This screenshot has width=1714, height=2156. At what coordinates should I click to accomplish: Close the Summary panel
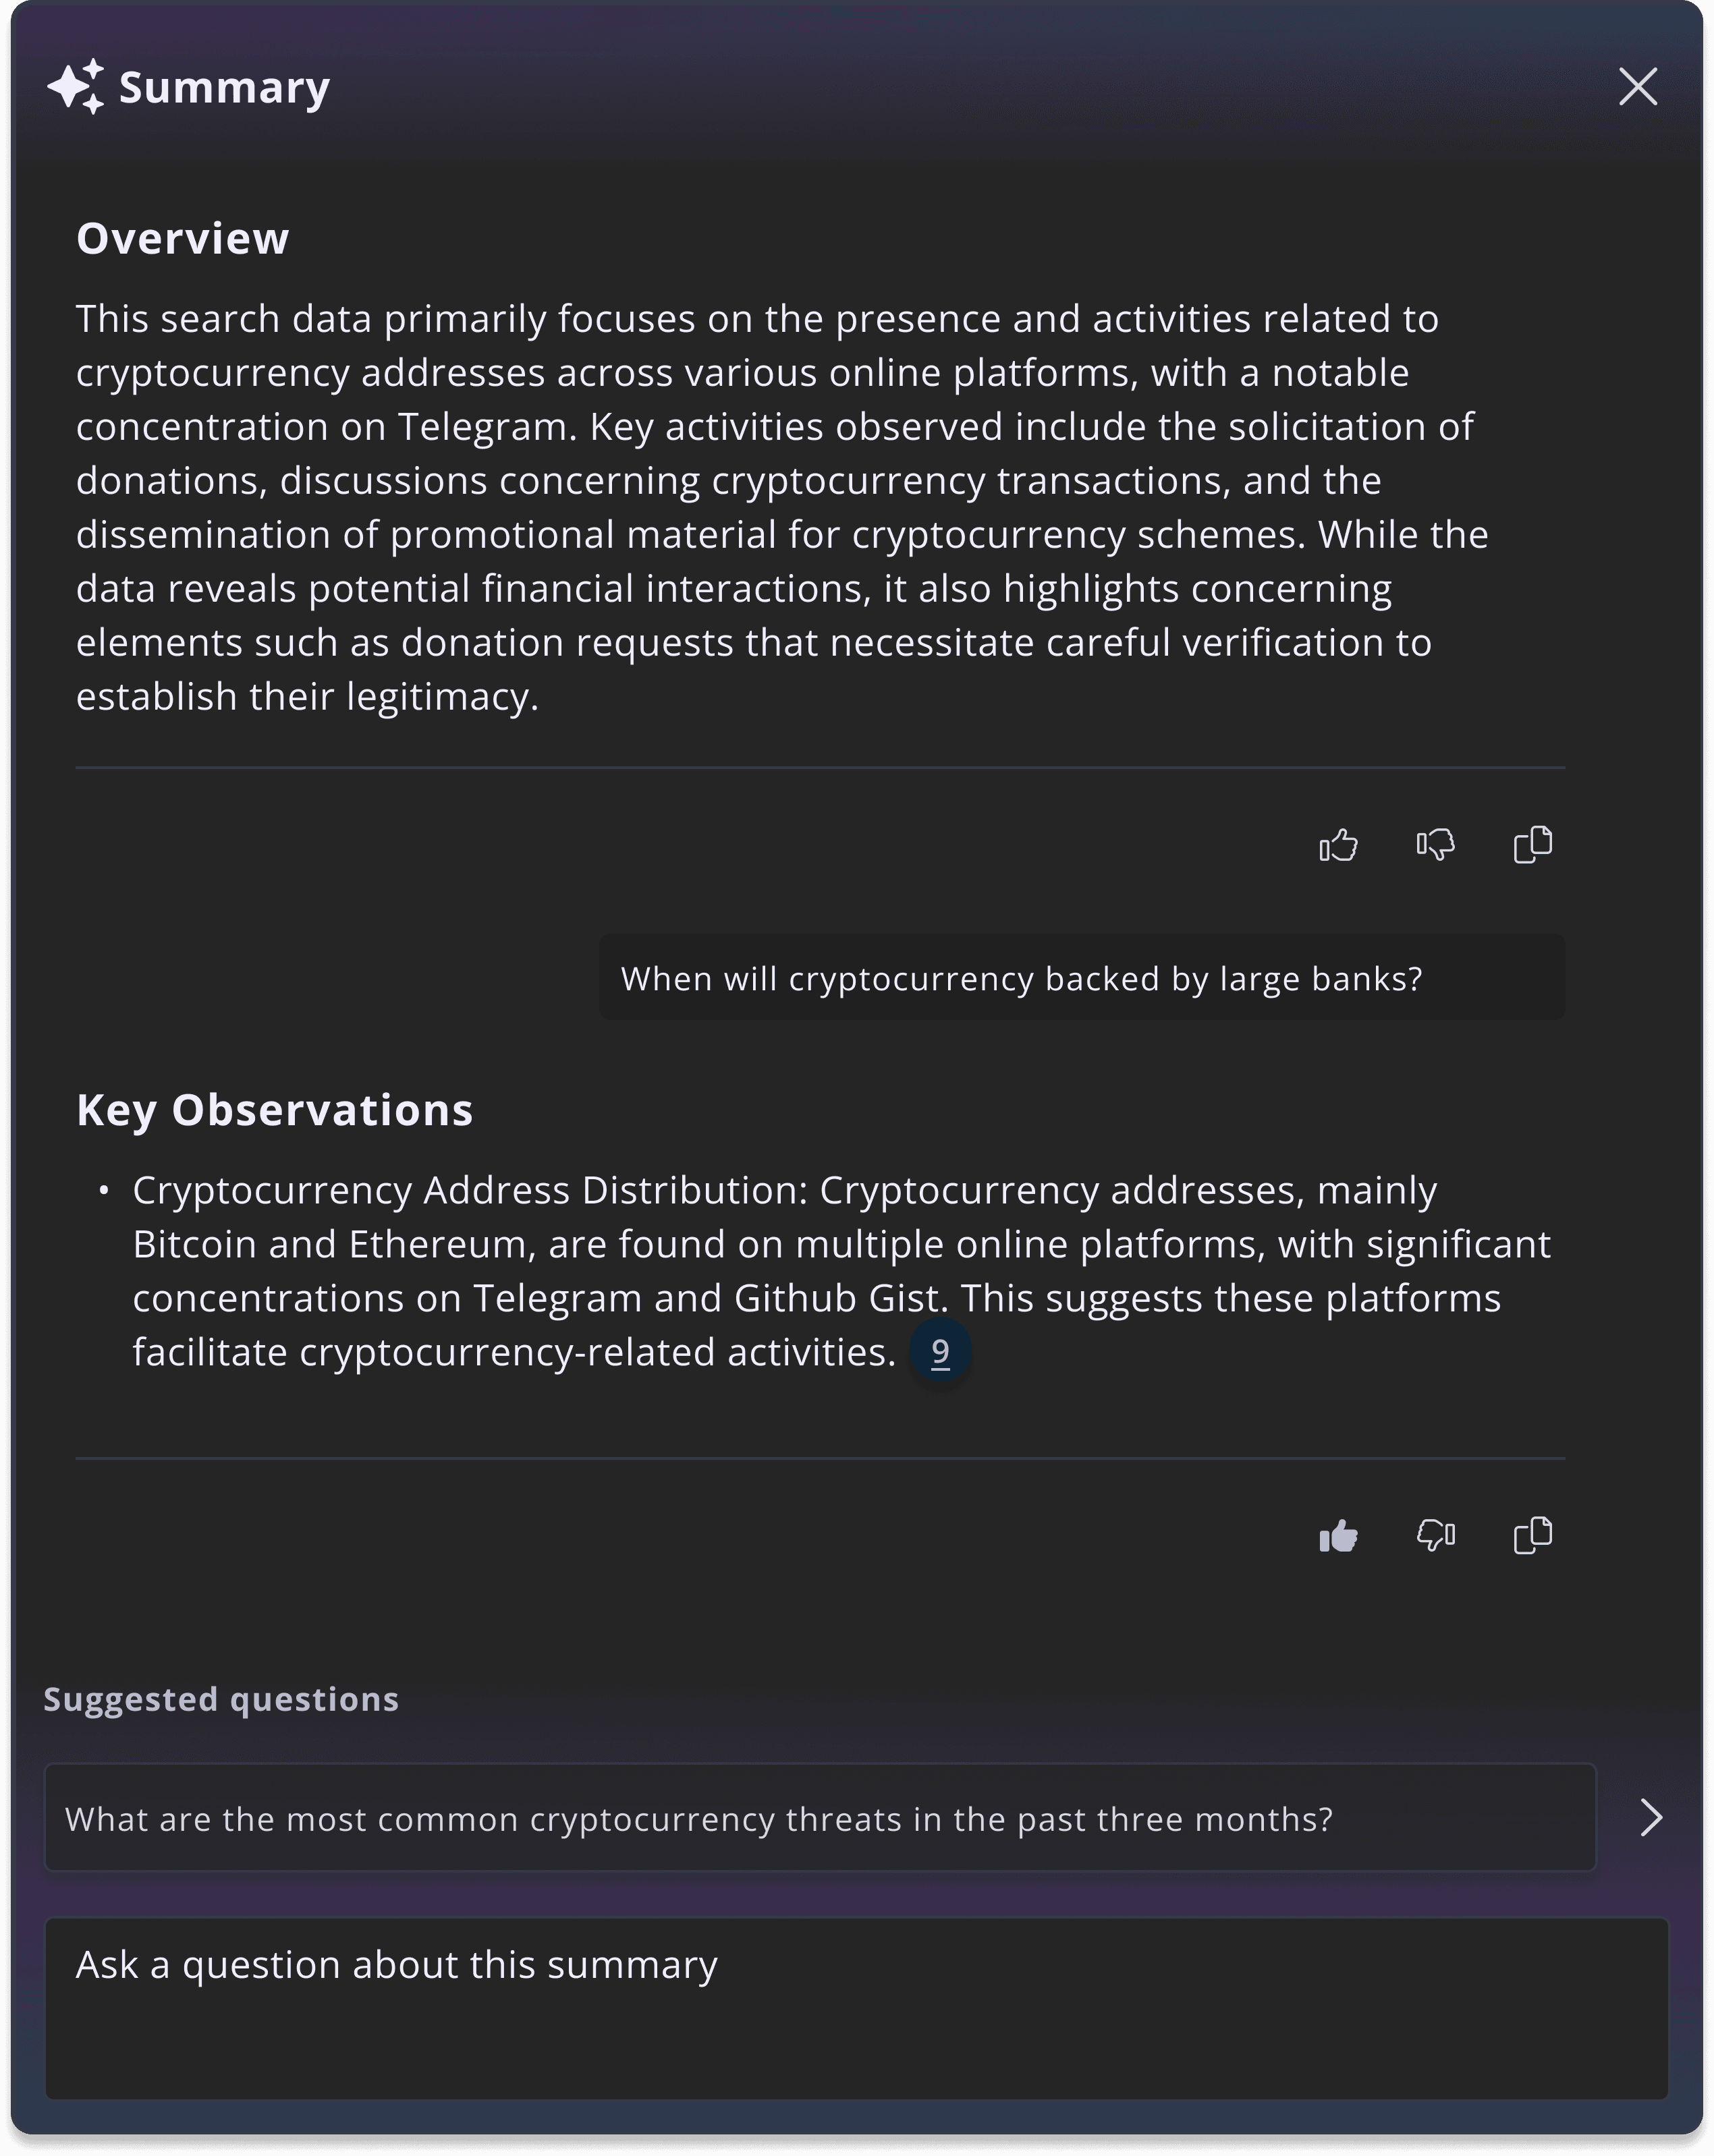[x=1638, y=87]
